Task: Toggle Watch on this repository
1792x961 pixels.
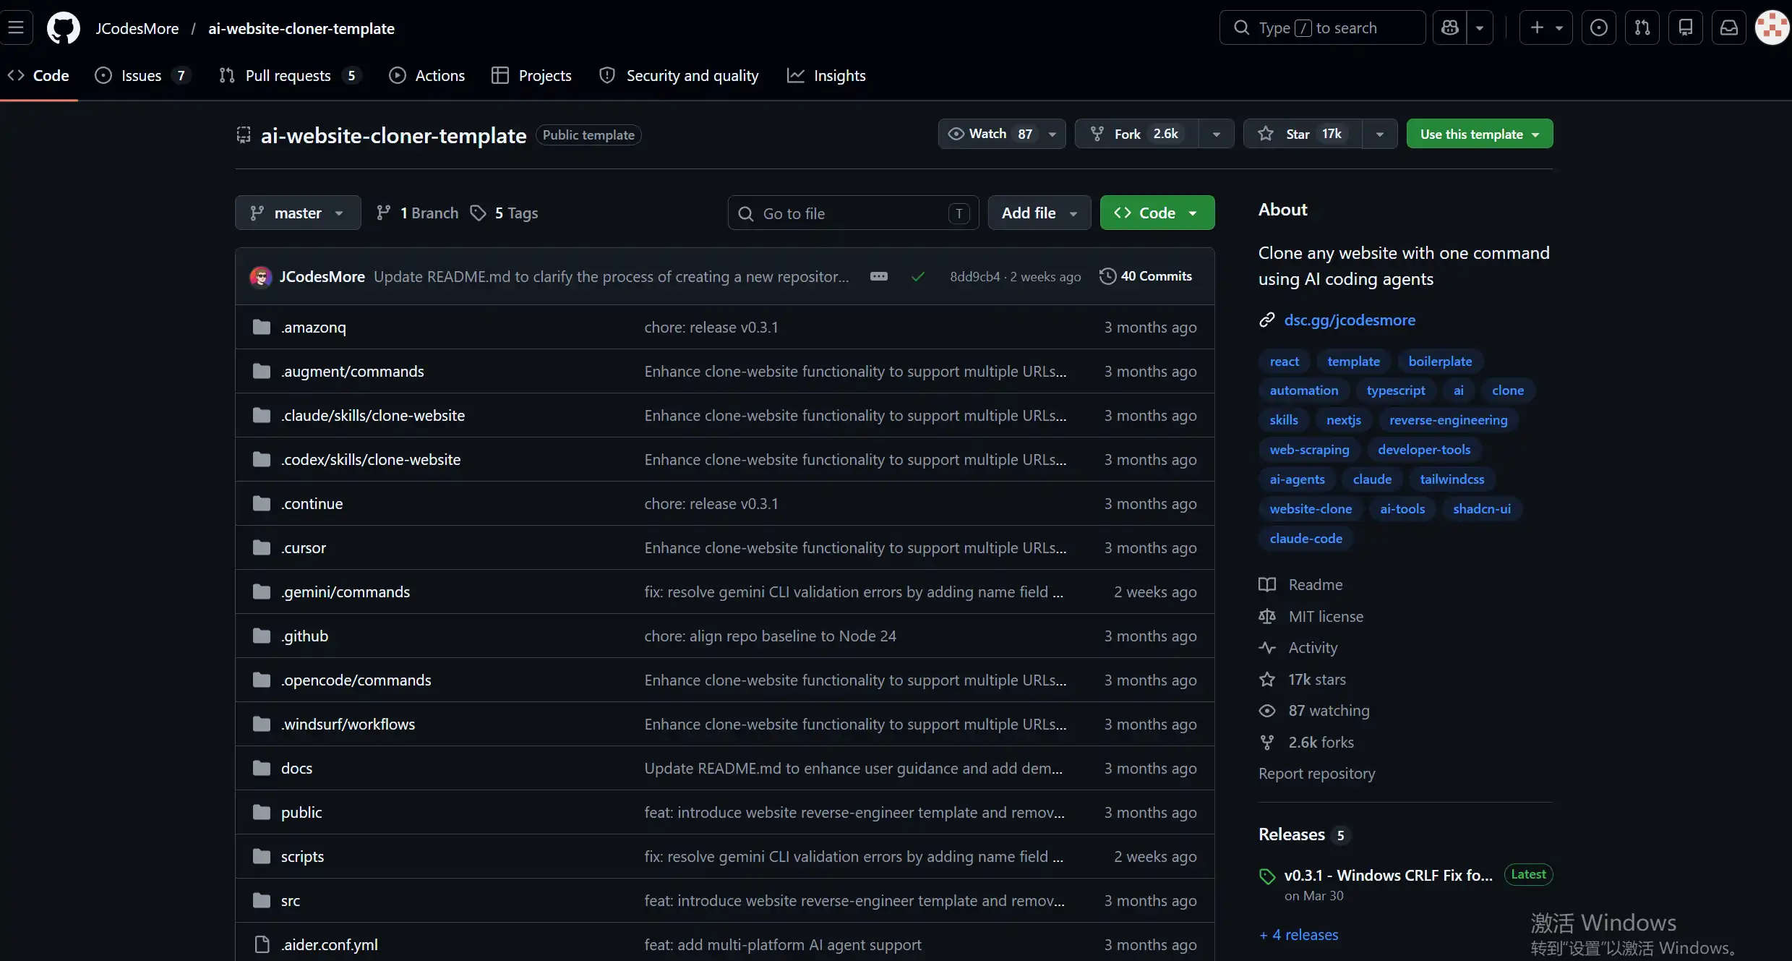Action: coord(988,134)
